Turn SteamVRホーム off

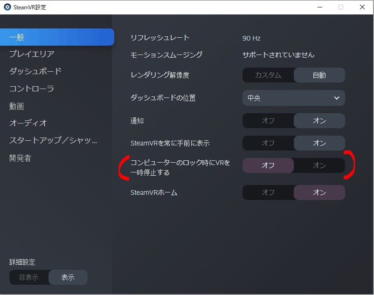tap(268, 192)
